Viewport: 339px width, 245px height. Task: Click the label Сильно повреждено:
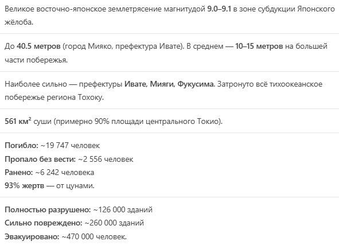click(x=44, y=223)
